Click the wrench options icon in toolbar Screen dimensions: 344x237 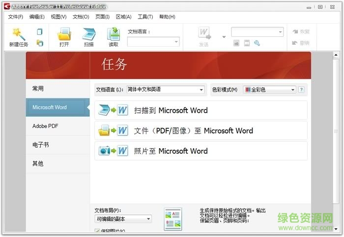pyautogui.click(x=257, y=43)
